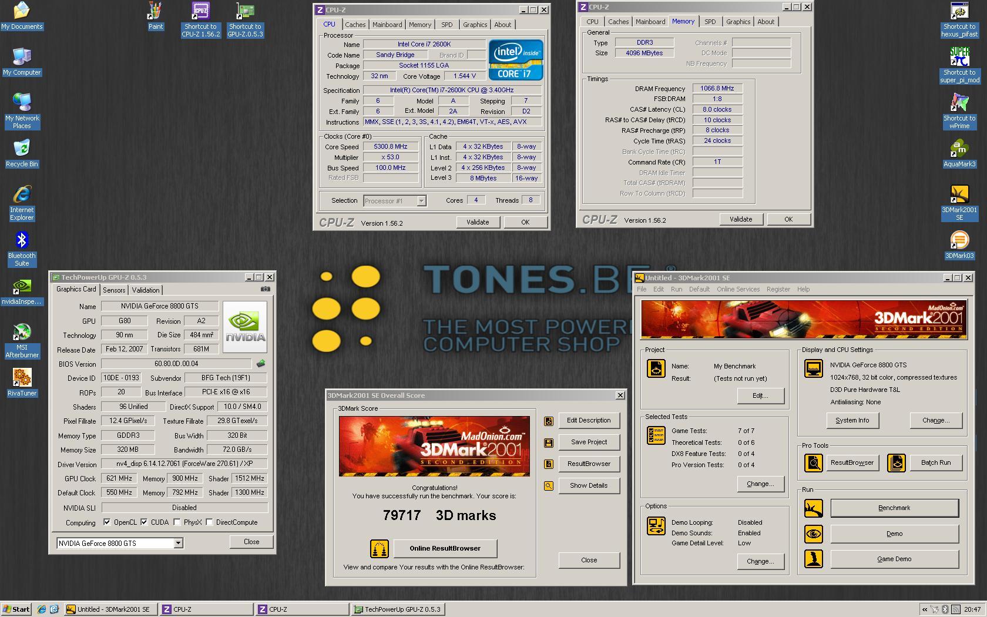Open the Recycle Bin icon

22,153
